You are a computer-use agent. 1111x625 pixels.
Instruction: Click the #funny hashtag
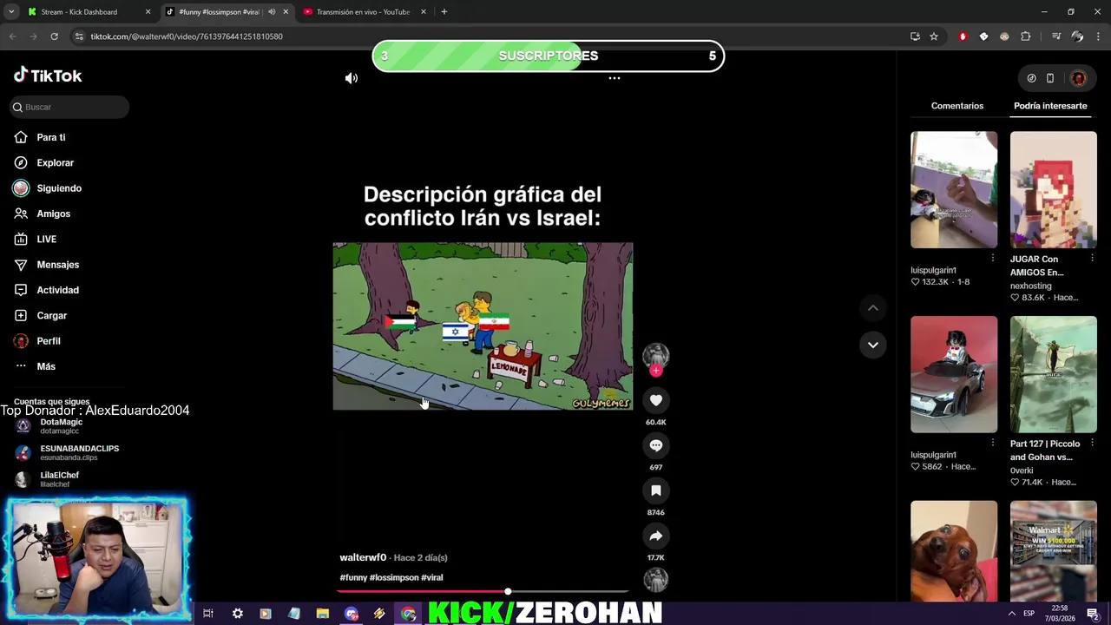pos(353,577)
